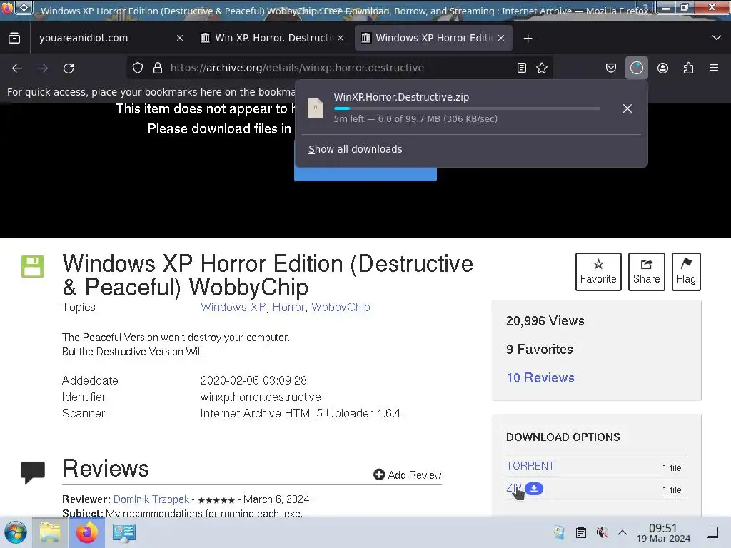731x548 pixels.
Task: Click the window menu icon in title bar
Action: (6, 7)
